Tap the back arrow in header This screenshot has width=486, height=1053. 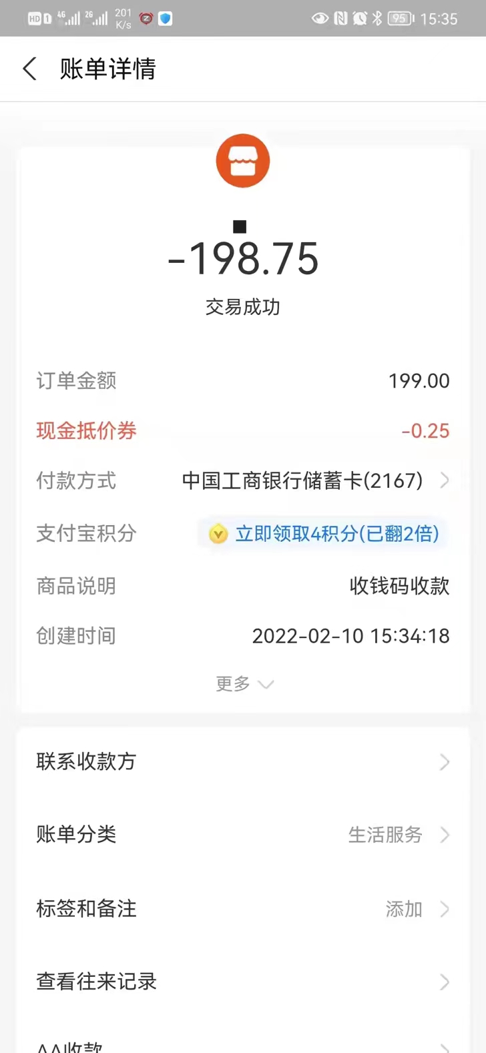[29, 69]
